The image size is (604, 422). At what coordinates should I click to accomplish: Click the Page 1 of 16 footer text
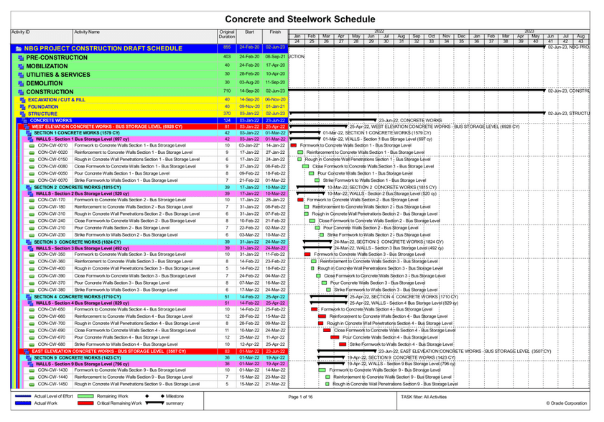(300, 397)
